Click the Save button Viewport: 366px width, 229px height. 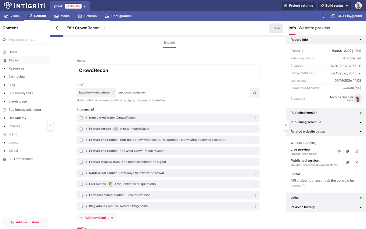pyautogui.click(x=276, y=28)
